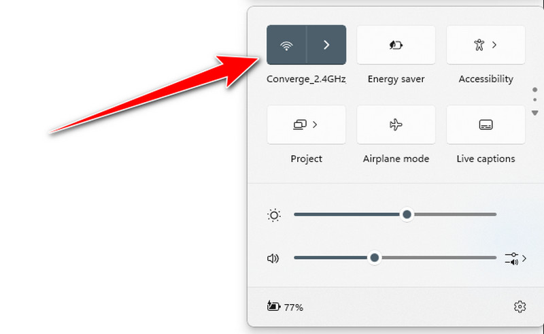
Task: Open the sound output selector
Action: [515, 258]
